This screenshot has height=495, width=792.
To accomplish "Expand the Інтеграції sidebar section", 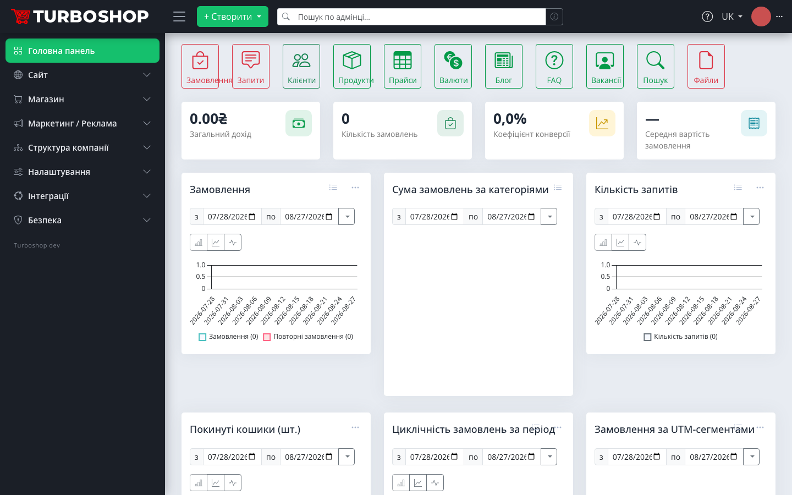I will pos(82,196).
